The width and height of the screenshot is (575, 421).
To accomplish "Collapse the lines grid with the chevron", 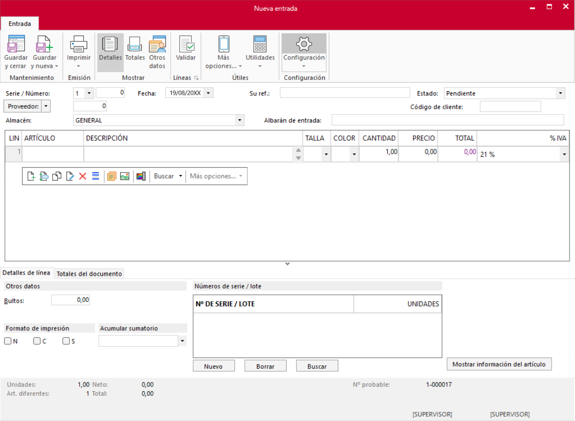I will [287, 264].
